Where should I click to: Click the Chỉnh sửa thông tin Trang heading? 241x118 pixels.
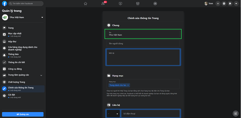click(143, 18)
